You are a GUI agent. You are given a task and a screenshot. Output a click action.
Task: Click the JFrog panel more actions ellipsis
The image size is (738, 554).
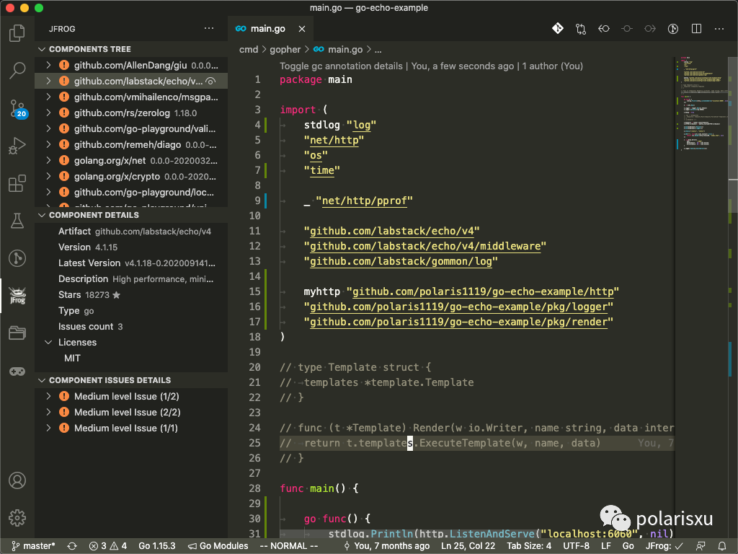(209, 29)
